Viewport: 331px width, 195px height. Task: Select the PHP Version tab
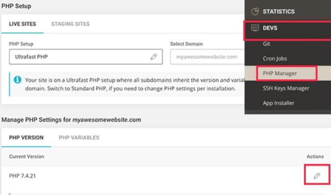tap(26, 138)
